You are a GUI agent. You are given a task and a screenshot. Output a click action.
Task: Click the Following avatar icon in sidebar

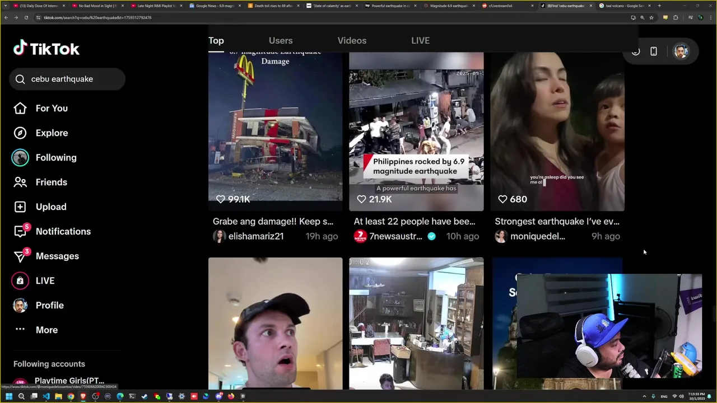click(x=20, y=157)
